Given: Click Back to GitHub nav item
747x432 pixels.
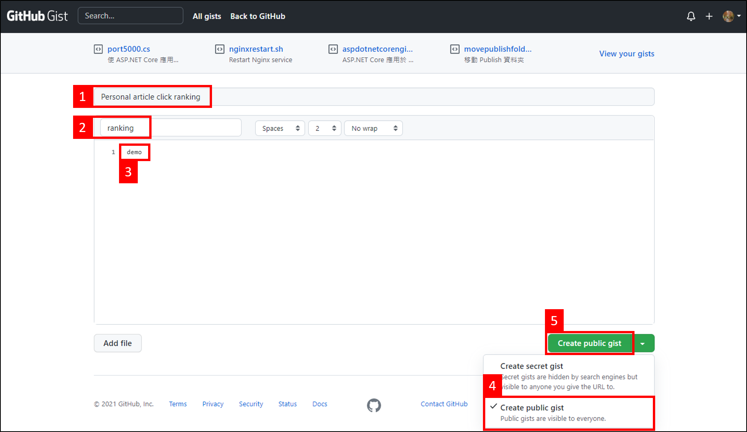Looking at the screenshot, I should click(x=258, y=16).
